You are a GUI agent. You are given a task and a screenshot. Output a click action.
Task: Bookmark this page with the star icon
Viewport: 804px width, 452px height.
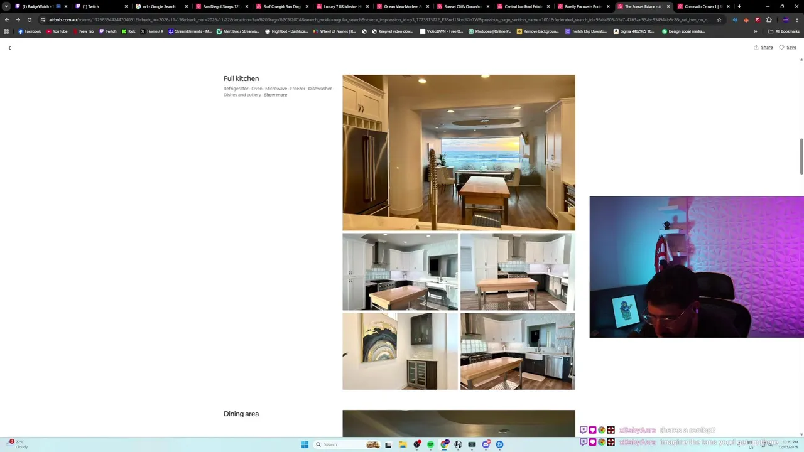click(719, 19)
